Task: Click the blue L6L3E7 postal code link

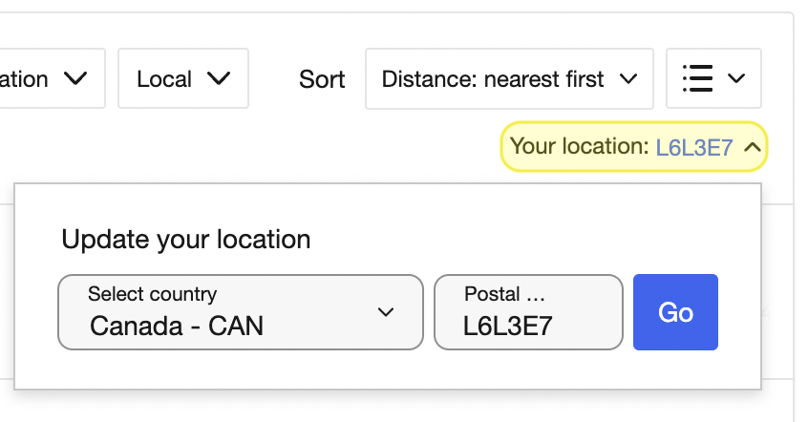Action: pos(693,148)
